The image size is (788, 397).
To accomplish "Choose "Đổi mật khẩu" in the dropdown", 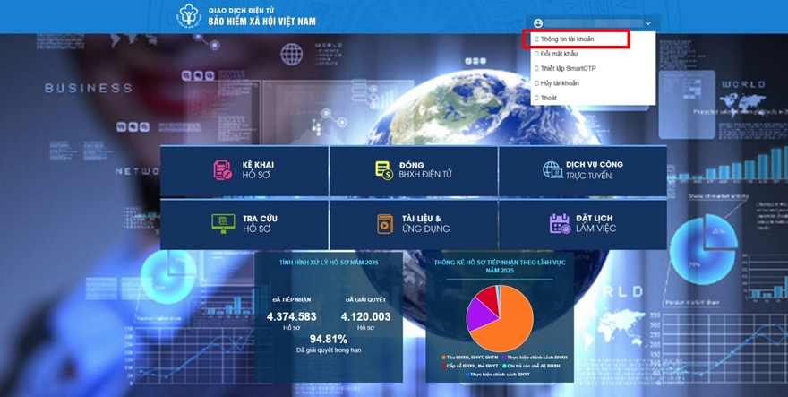I will pos(561,54).
